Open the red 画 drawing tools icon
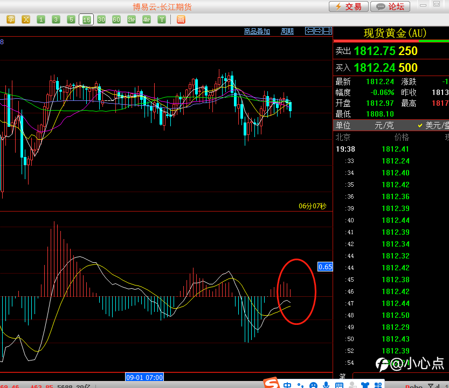This screenshot has height=388, width=449. [181, 19]
